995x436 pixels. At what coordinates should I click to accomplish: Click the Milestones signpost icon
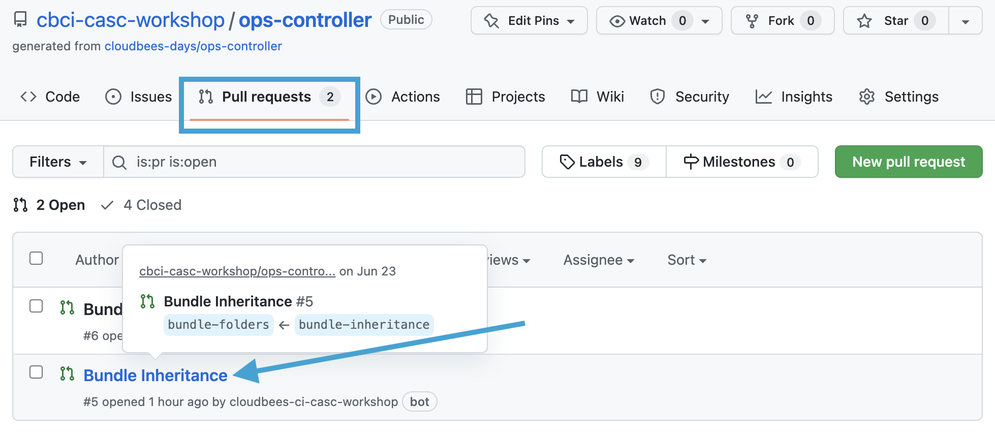click(691, 162)
